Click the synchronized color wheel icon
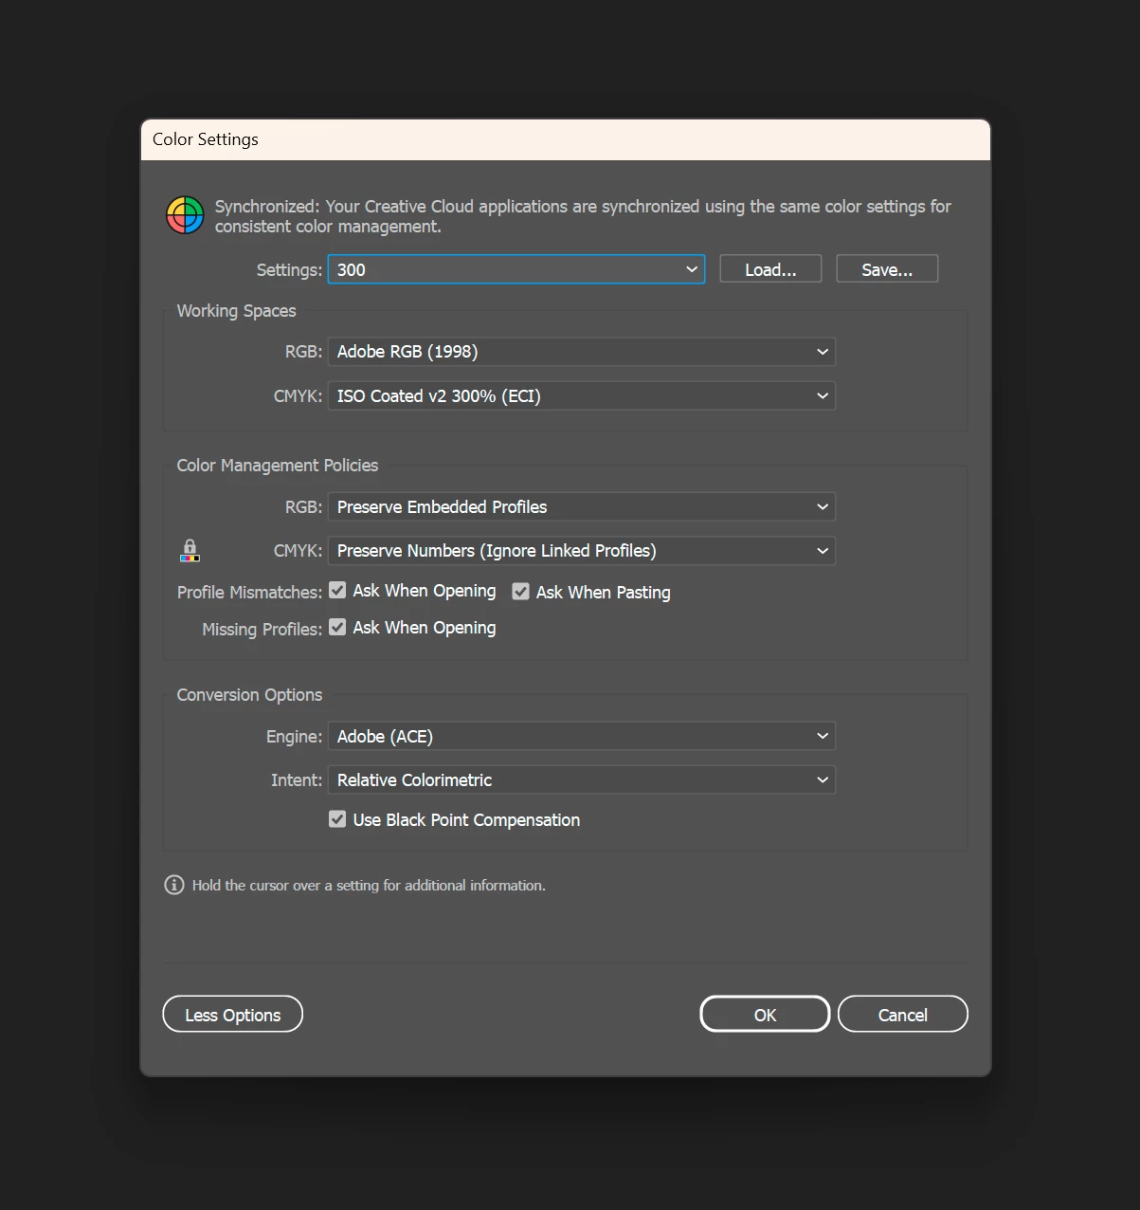Screen dimensions: 1140x1210 pos(185,215)
